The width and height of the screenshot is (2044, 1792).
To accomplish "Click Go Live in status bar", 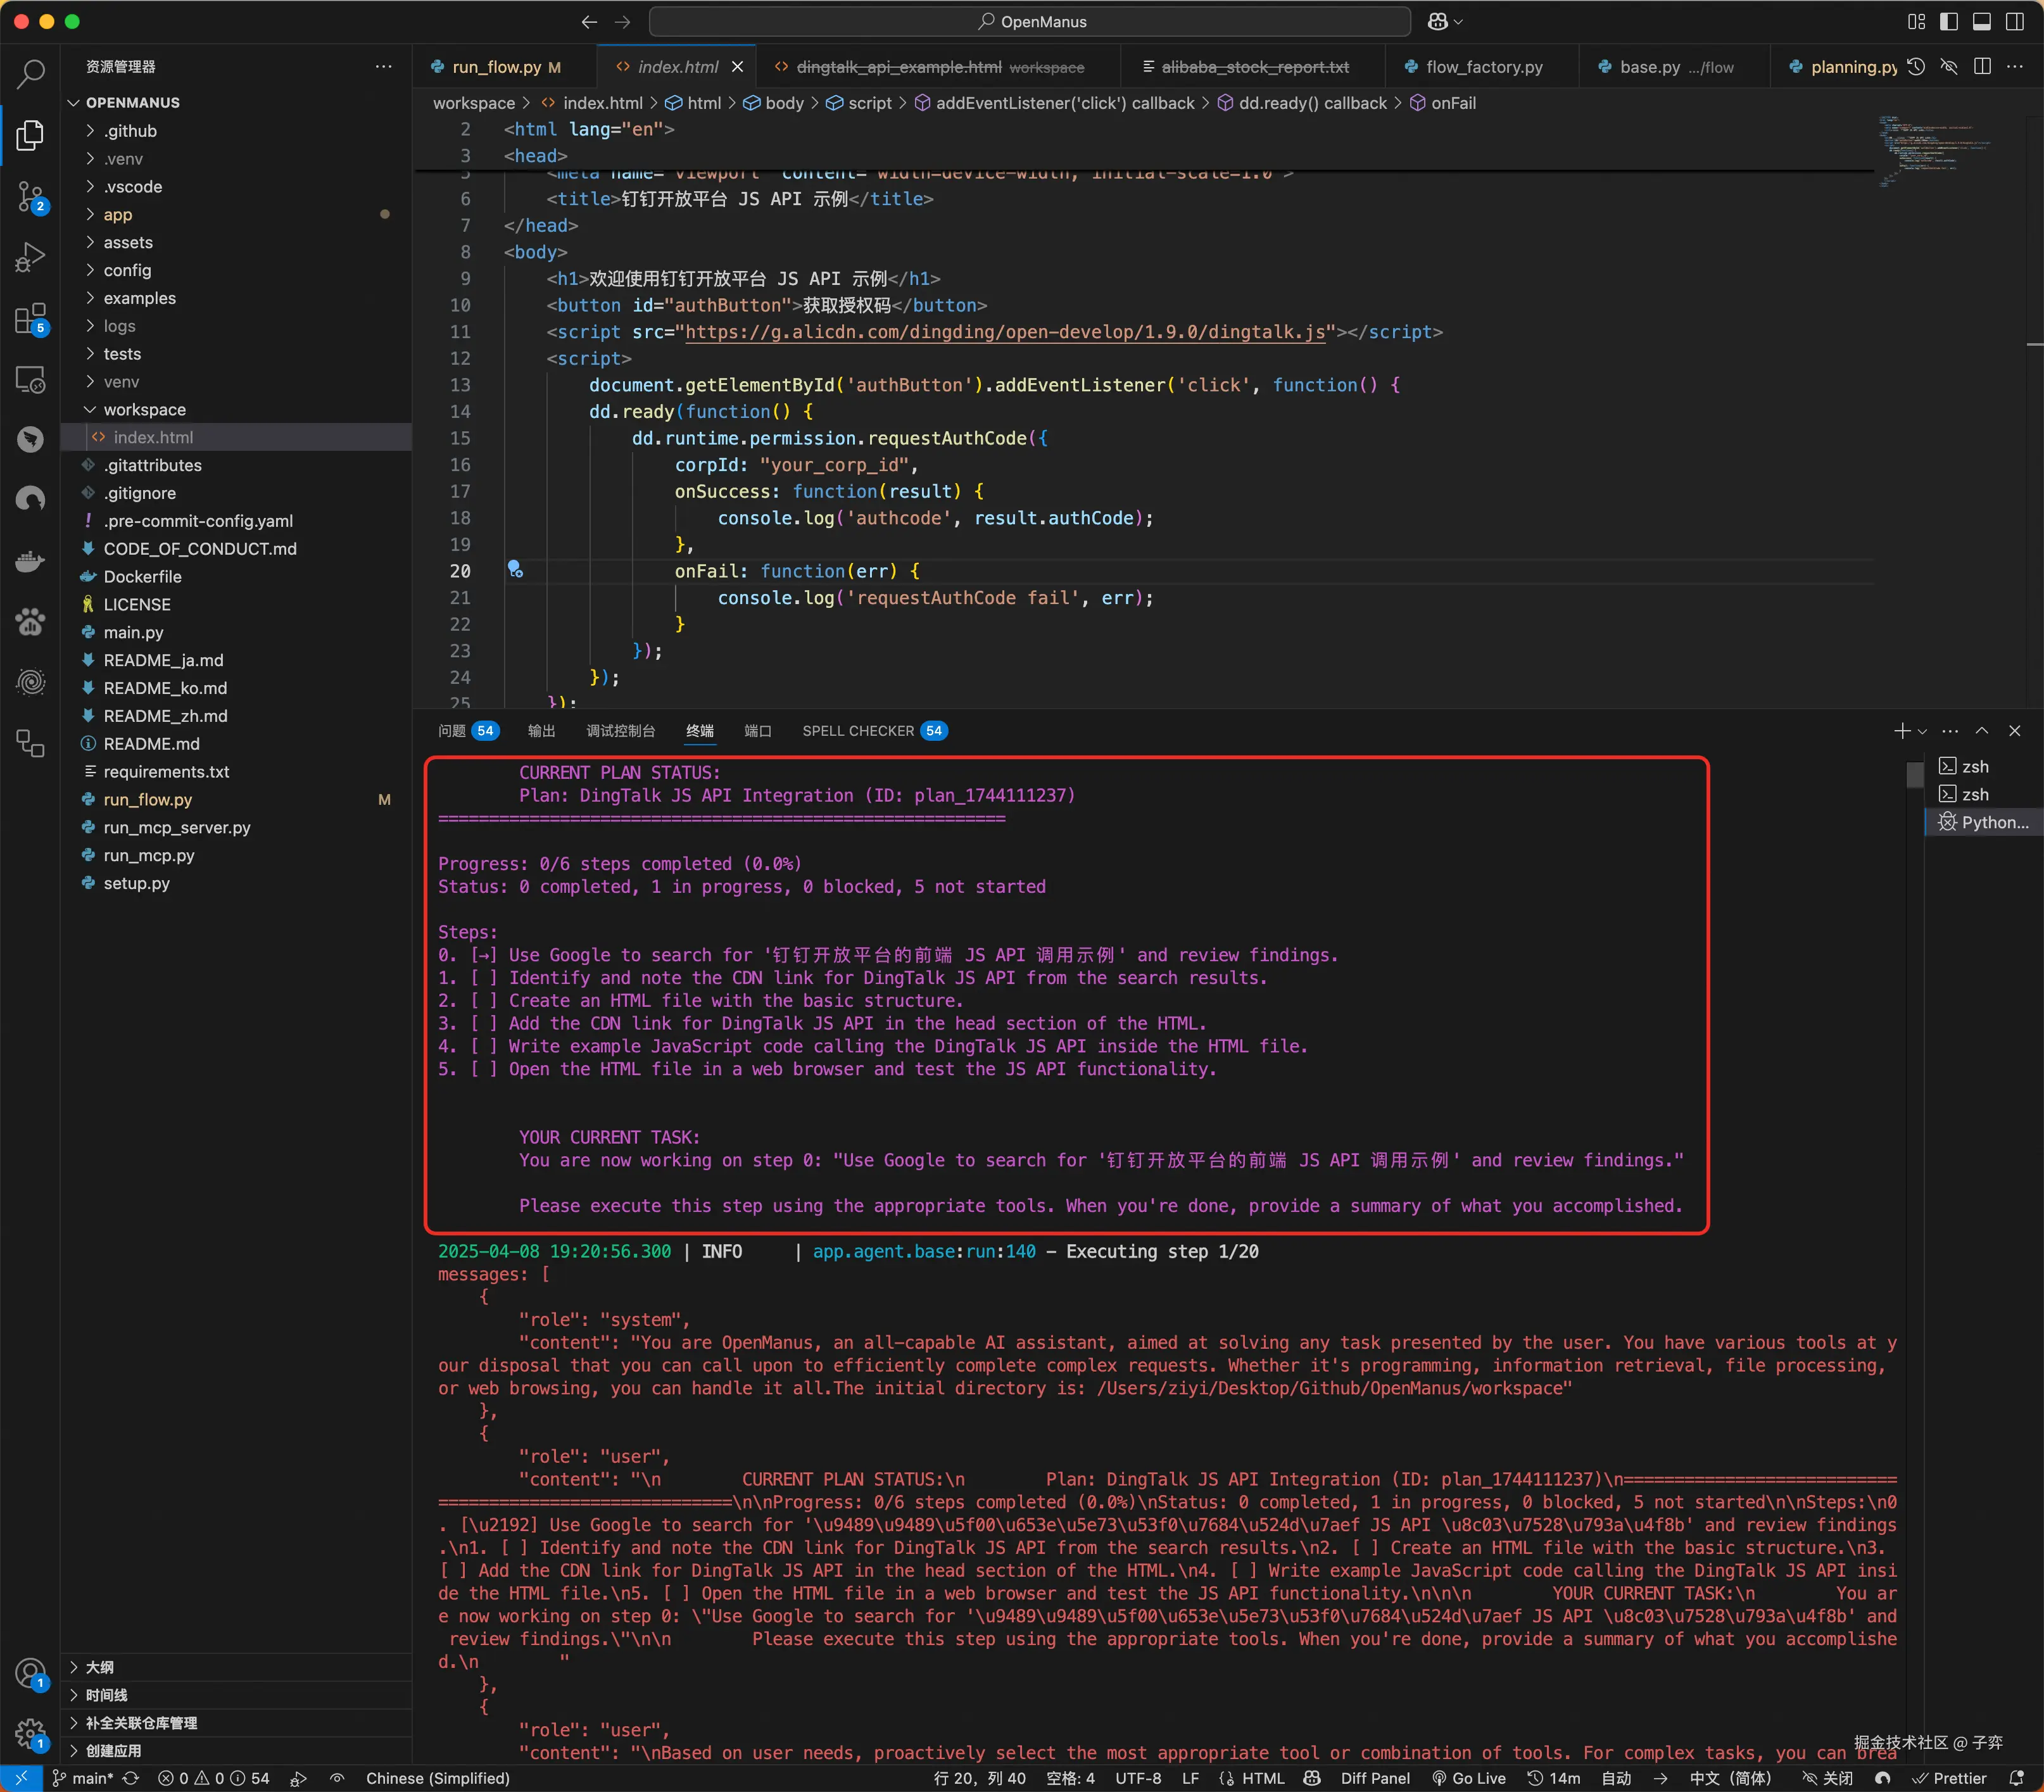I will tap(1469, 1778).
